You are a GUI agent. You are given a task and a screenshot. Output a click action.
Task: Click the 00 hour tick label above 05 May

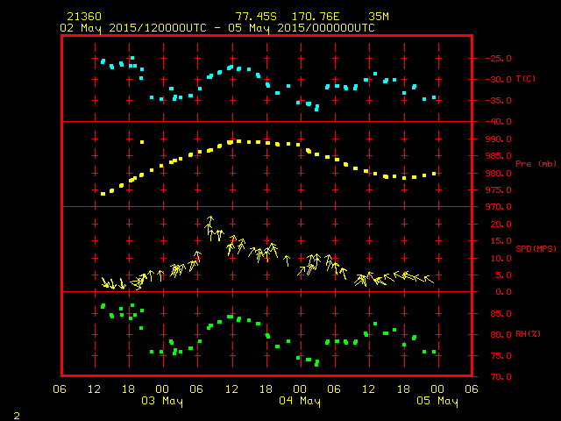point(437,389)
